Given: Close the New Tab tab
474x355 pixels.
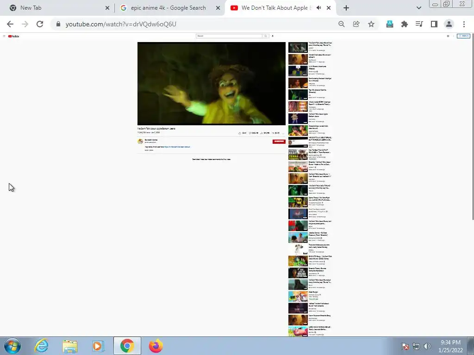Looking at the screenshot, I should click(x=107, y=8).
